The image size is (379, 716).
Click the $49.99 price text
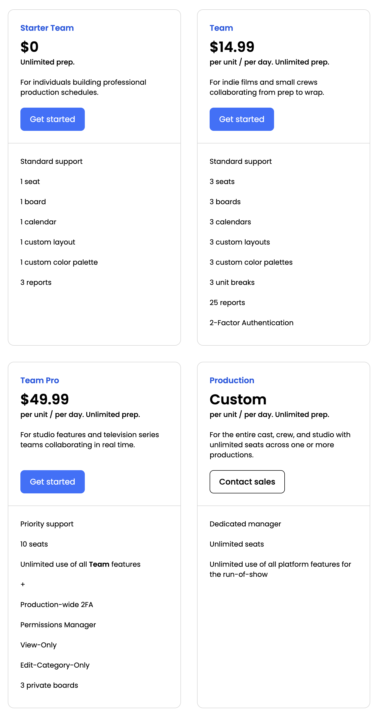(44, 399)
